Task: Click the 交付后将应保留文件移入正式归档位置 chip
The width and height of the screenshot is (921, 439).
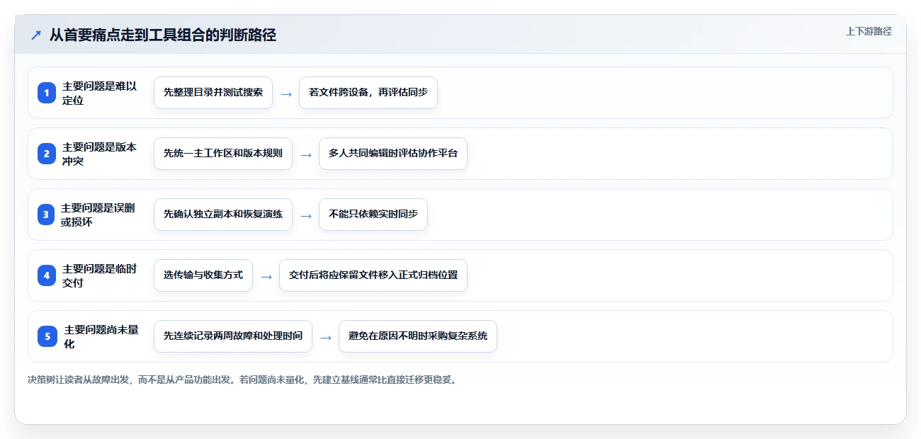Action: [x=373, y=275]
